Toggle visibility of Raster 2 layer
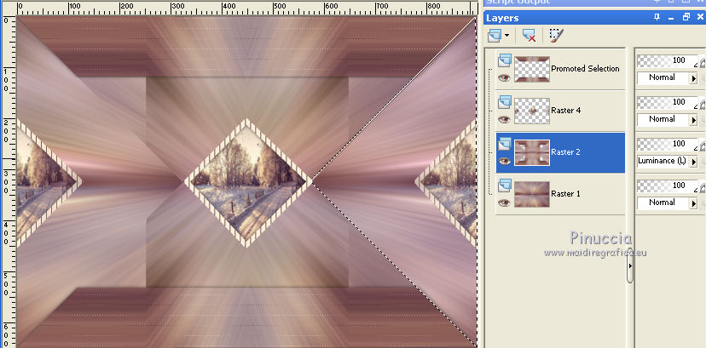Image resolution: width=706 pixels, height=348 pixels. click(x=504, y=161)
